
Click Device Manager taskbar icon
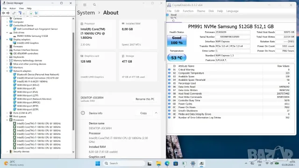click(x=201, y=163)
